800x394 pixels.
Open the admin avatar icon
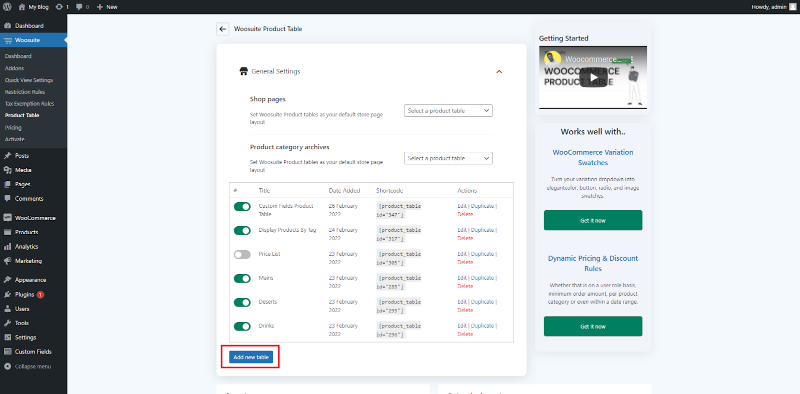[x=792, y=7]
